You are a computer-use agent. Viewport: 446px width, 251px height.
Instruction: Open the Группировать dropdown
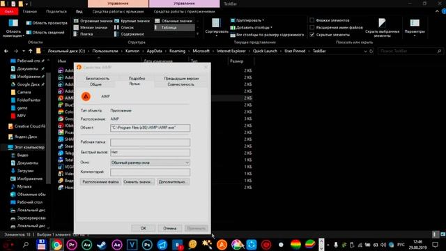click(247, 20)
